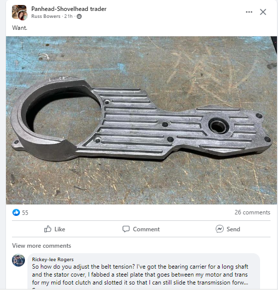The width and height of the screenshot is (278, 290).
Task: Click the public globe privacy icon
Action: tap(79, 16)
